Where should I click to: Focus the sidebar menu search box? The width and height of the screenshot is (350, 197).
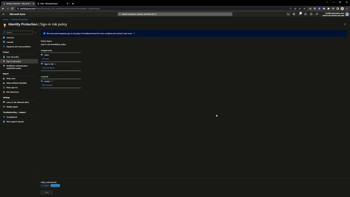tap(18, 33)
